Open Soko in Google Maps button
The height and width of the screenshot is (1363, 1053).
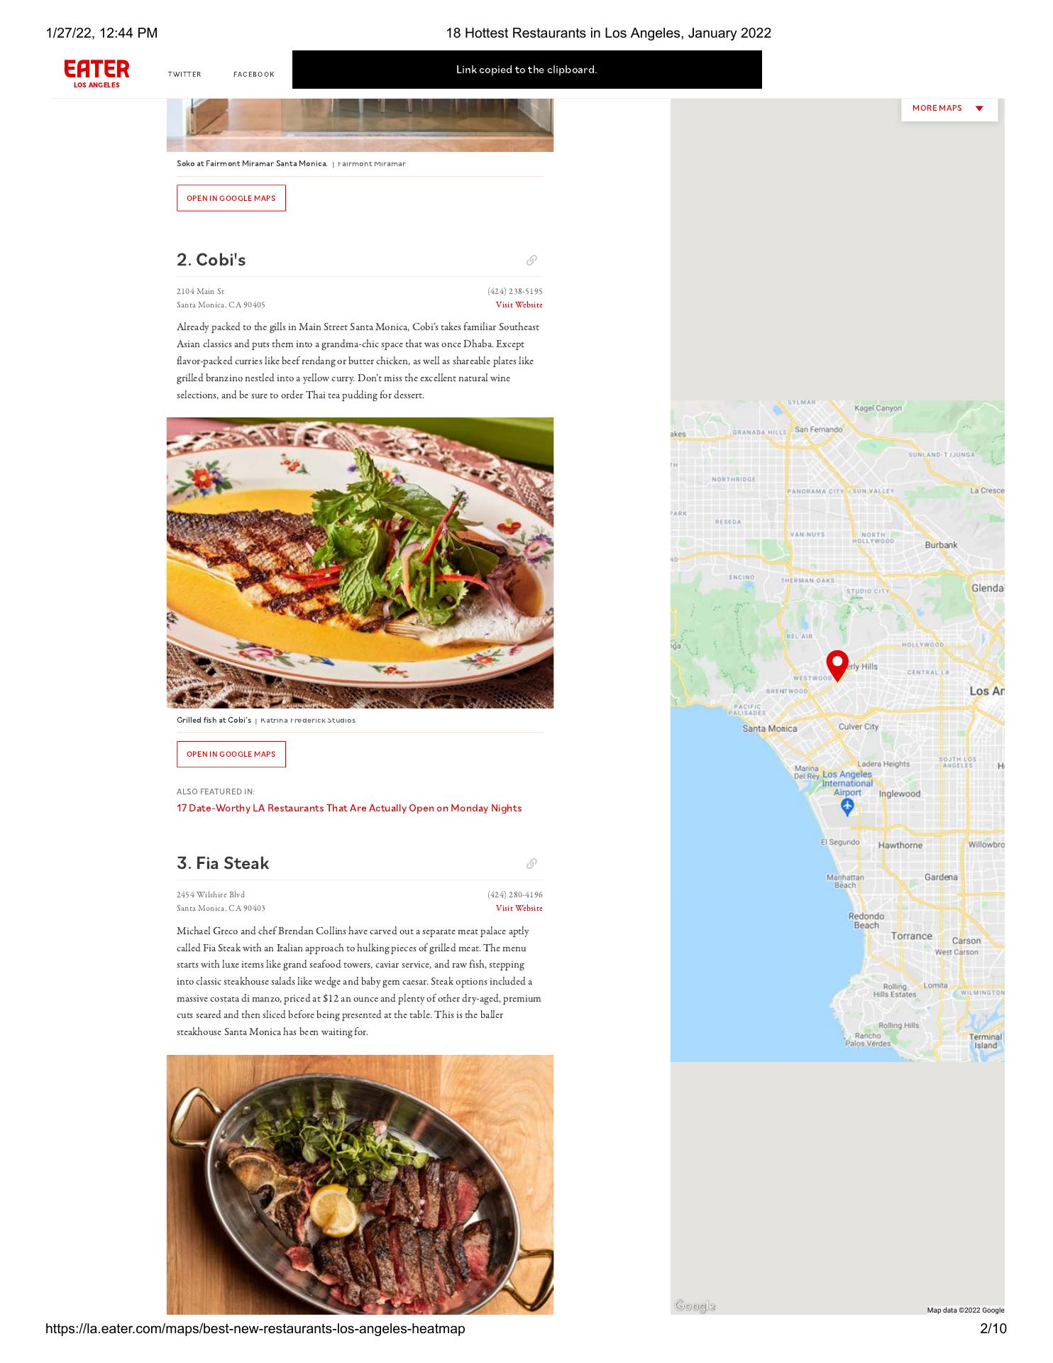click(x=231, y=198)
